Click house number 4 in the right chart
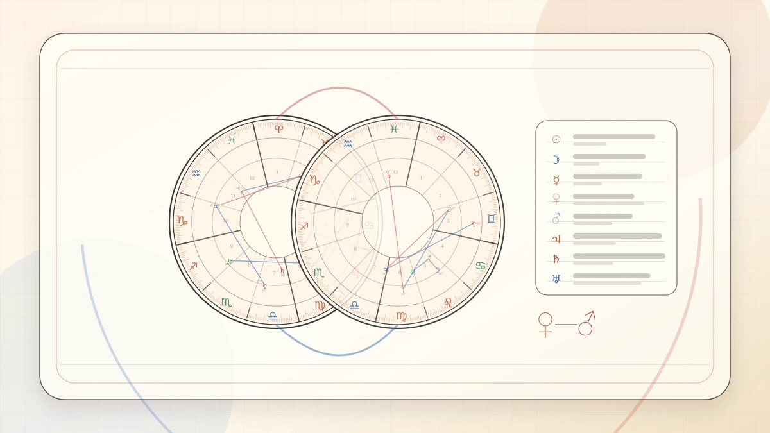770x433 pixels. (x=442, y=246)
